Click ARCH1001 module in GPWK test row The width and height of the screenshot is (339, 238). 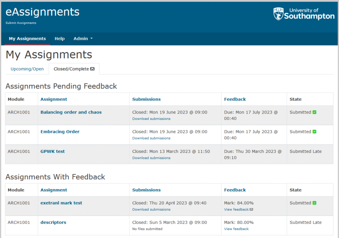19,151
